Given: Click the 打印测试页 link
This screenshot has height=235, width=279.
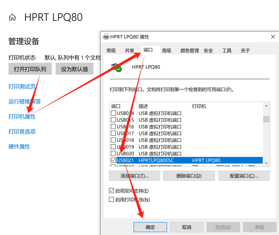Looking at the screenshot, I should 22,86.
